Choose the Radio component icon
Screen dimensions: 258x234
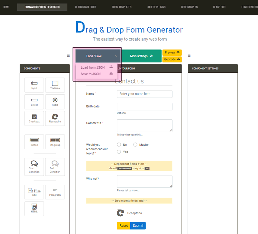click(x=55, y=102)
